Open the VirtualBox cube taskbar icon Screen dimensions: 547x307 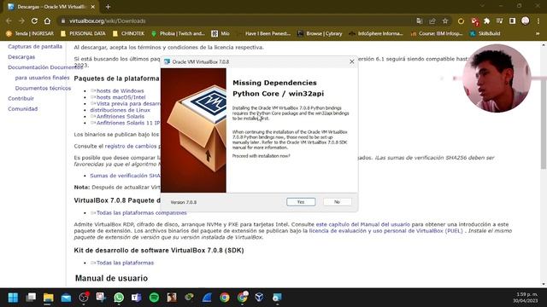[x=259, y=298]
